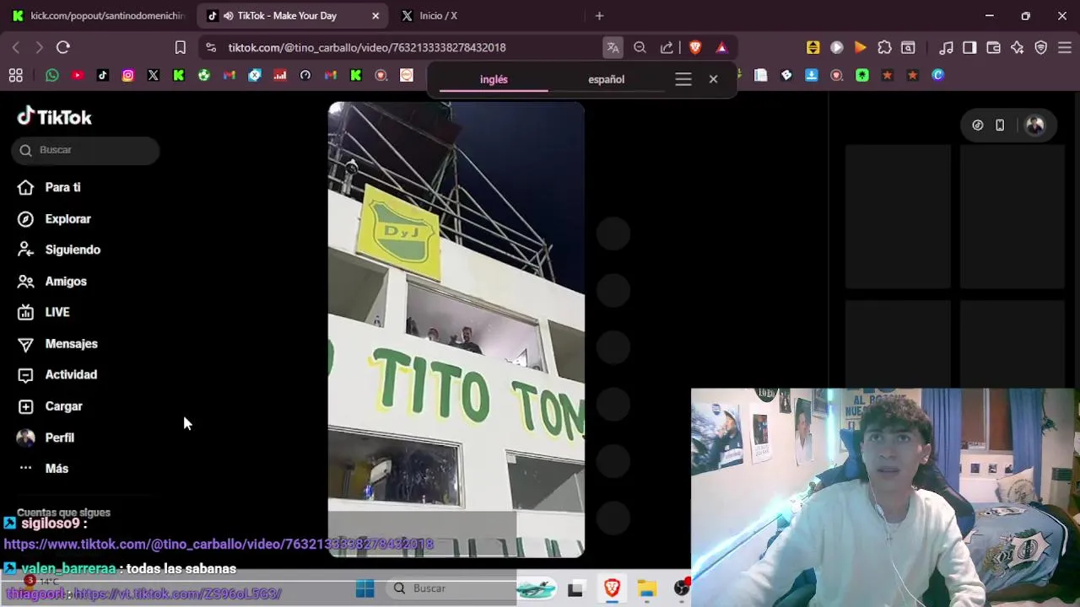This screenshot has height=607, width=1080.
Task: Click the Brave VPN shield icon
Action: tap(1040, 47)
